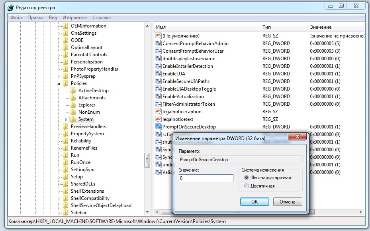Click the ConsentPromptBehaviorAdmin value icon
The height and width of the screenshot is (231, 370).
point(158,43)
